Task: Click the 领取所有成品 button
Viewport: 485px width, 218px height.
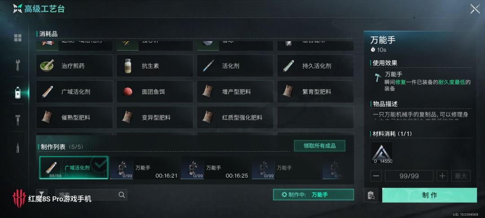Action: (x=320, y=146)
